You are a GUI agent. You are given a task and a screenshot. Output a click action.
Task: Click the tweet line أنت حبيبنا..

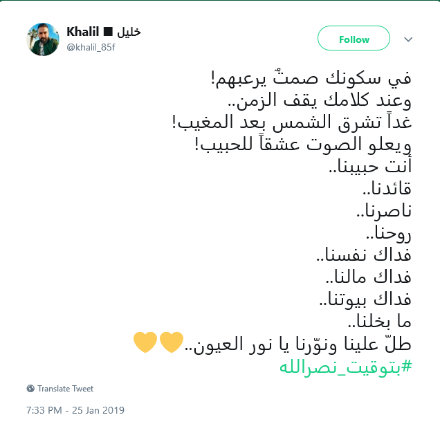coord(370,166)
